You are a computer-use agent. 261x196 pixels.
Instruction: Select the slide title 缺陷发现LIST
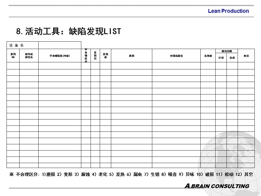(69, 32)
